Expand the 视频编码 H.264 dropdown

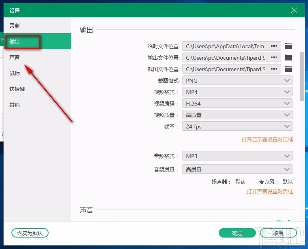237,103
